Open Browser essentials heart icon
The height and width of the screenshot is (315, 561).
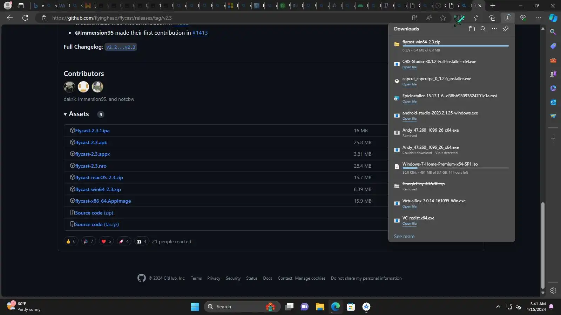(x=523, y=18)
